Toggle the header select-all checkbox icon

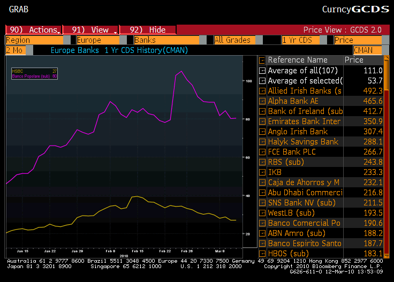(262, 60)
